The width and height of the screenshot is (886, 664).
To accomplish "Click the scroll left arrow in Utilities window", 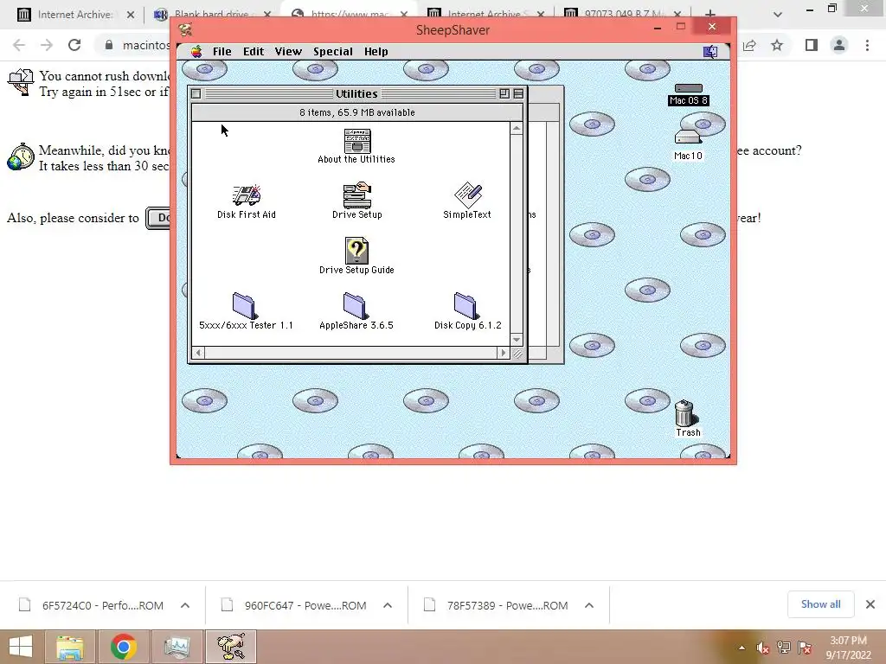I will [198, 353].
